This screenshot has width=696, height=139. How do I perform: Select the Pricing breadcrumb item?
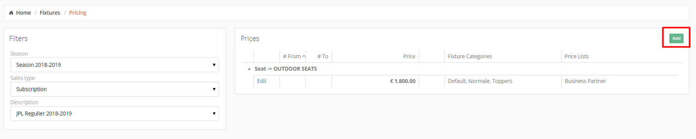click(78, 13)
